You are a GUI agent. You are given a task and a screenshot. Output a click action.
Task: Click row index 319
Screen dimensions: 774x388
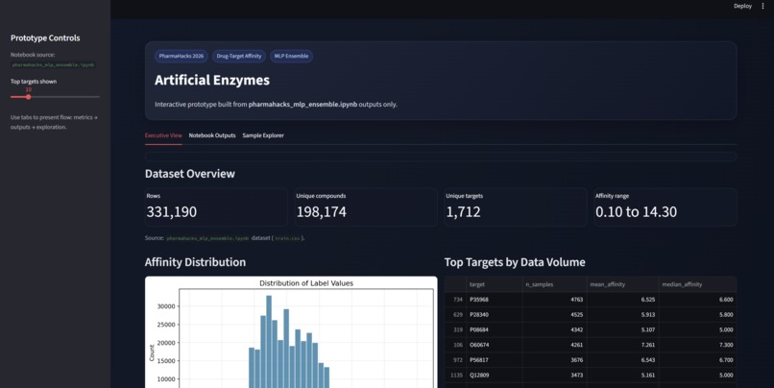click(455, 329)
